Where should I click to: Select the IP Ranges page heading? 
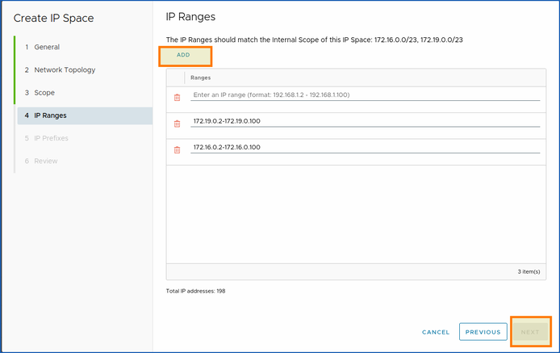coord(190,17)
